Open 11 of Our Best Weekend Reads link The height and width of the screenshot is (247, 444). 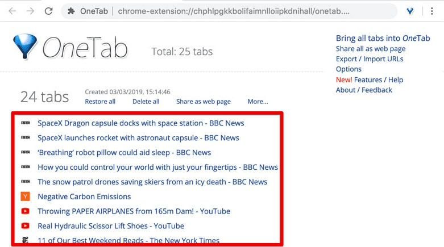coord(128,240)
